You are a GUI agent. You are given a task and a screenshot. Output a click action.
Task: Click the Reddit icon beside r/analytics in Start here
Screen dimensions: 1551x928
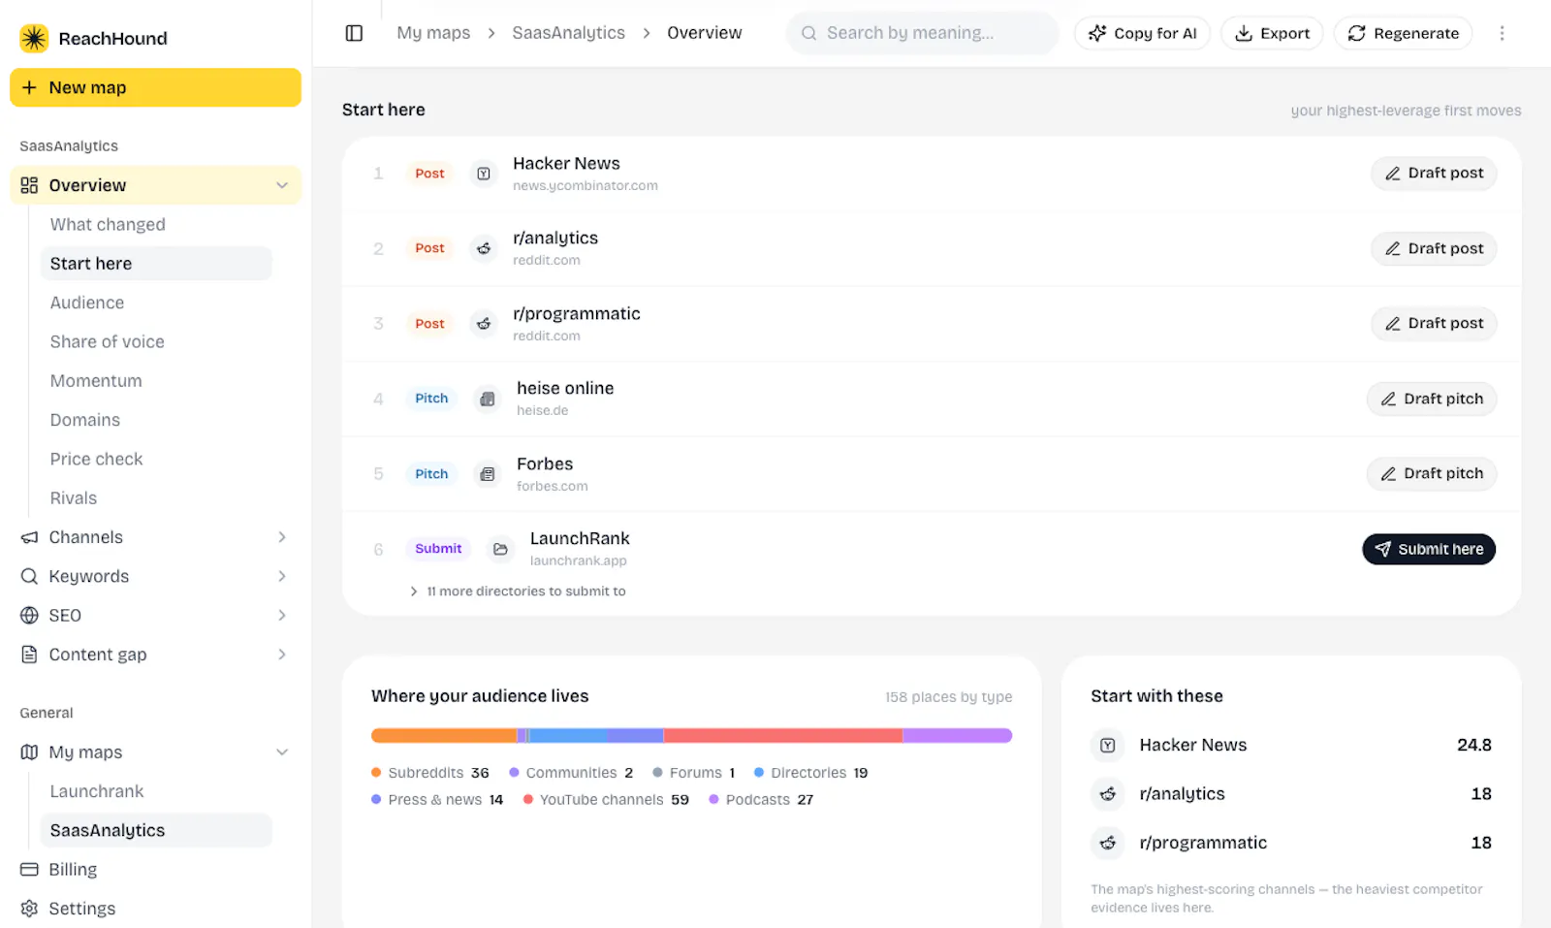(483, 248)
